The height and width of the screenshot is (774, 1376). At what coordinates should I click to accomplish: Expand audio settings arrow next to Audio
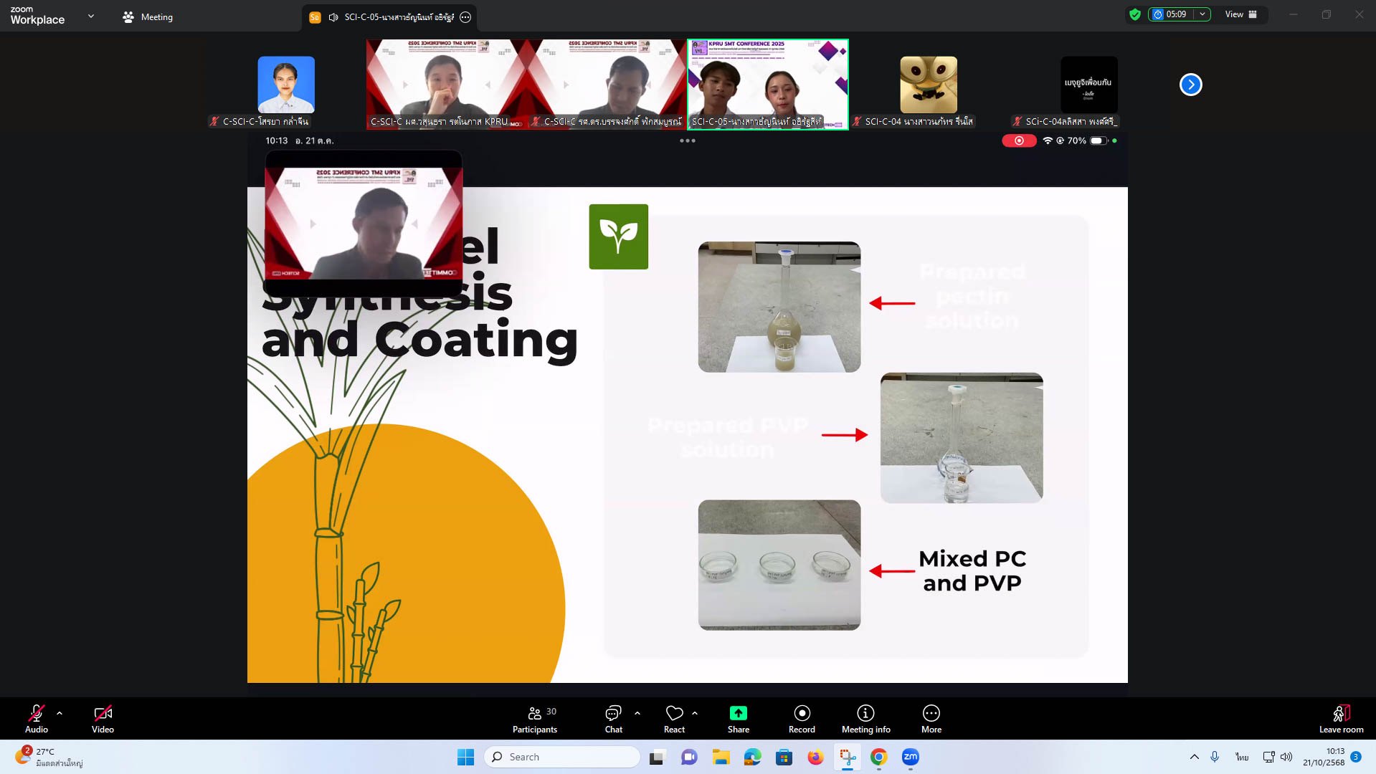coord(60,713)
